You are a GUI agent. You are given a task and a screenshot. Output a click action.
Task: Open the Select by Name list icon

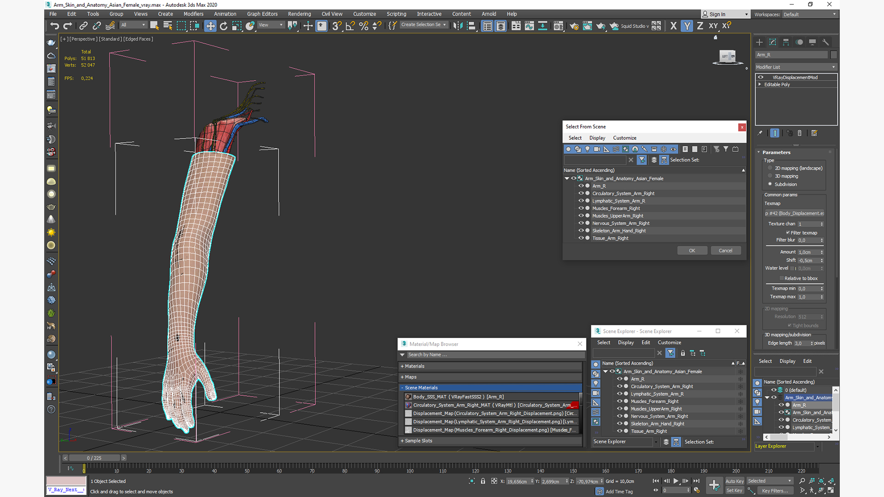tap(168, 26)
